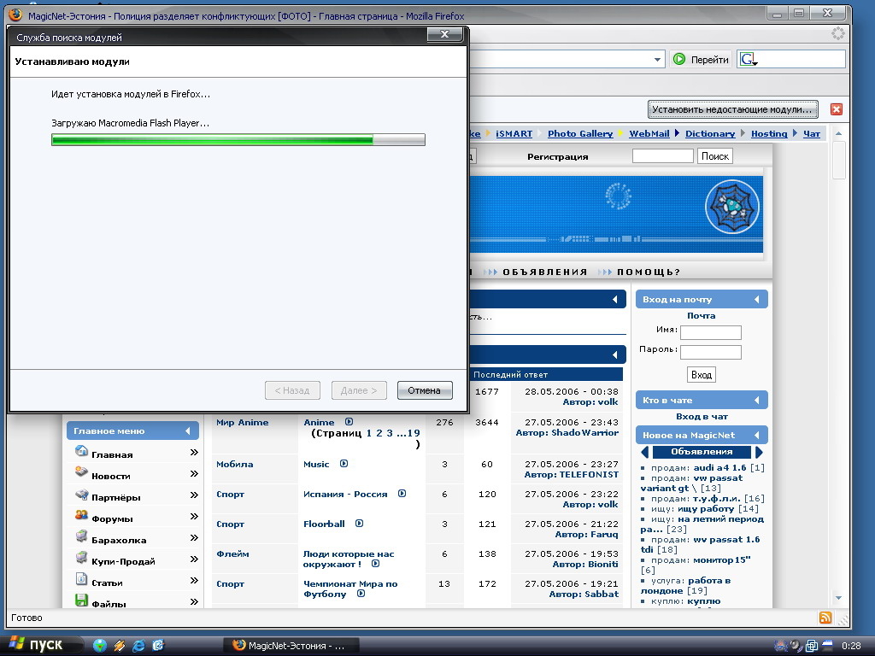Click the volume speaker tray icon
Screen dimensions: 875x656
pos(797,646)
